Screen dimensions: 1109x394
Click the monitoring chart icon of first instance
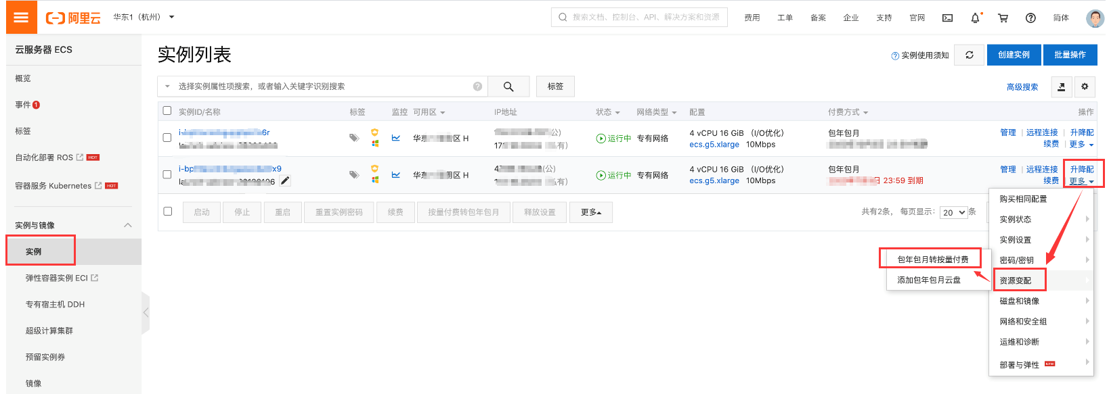coord(396,138)
